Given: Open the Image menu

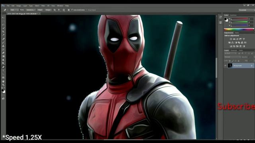Looking at the screenshot, I should (19, 6).
